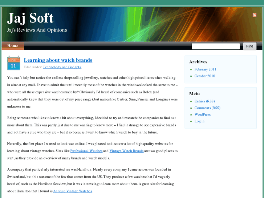Open Technology and Gadgets category link
264x198 pixels.
point(62,67)
